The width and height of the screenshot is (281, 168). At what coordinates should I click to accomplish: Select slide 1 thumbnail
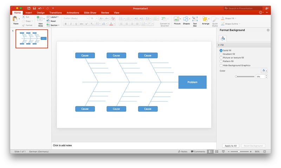[x=32, y=38]
